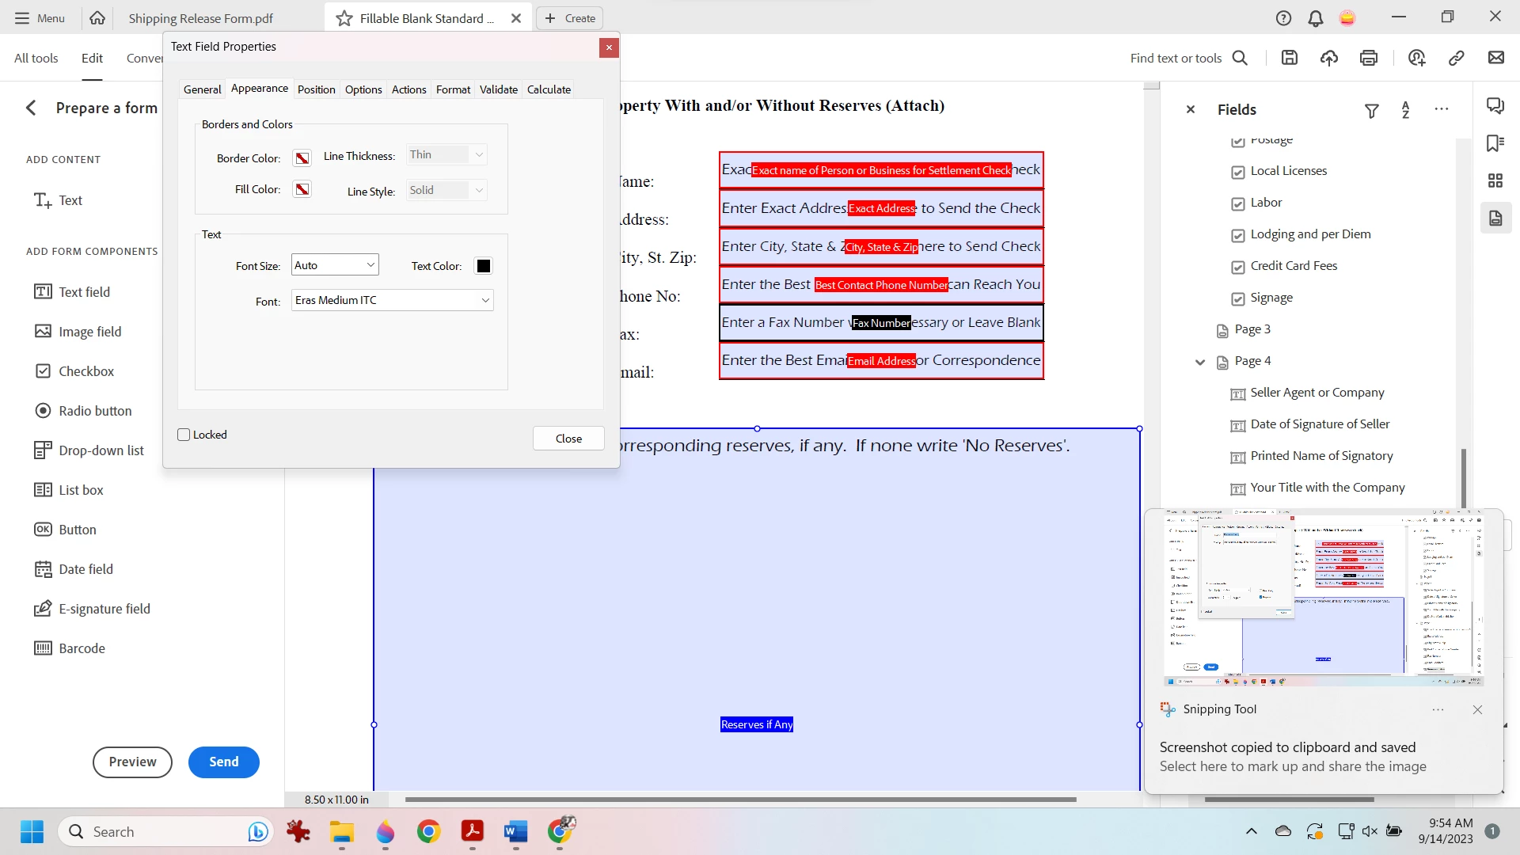Open the Comments panel icon
Viewport: 1520px width, 855px height.
(1495, 106)
